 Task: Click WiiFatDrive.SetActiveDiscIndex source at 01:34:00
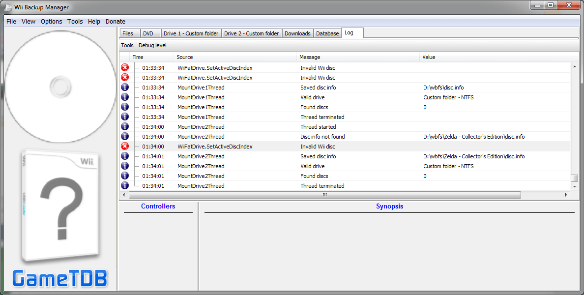pos(215,147)
